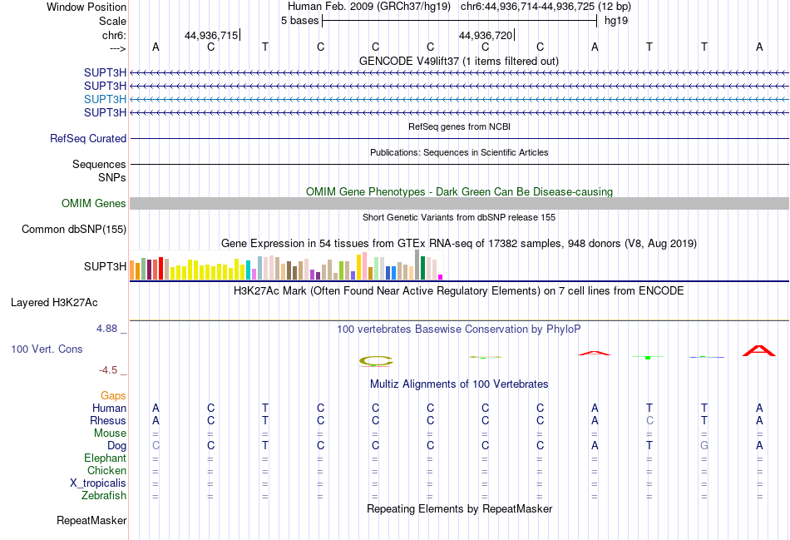Viewport: 790px width, 540px height.
Task: Click the chr6: ruler label
Action: [x=114, y=35]
